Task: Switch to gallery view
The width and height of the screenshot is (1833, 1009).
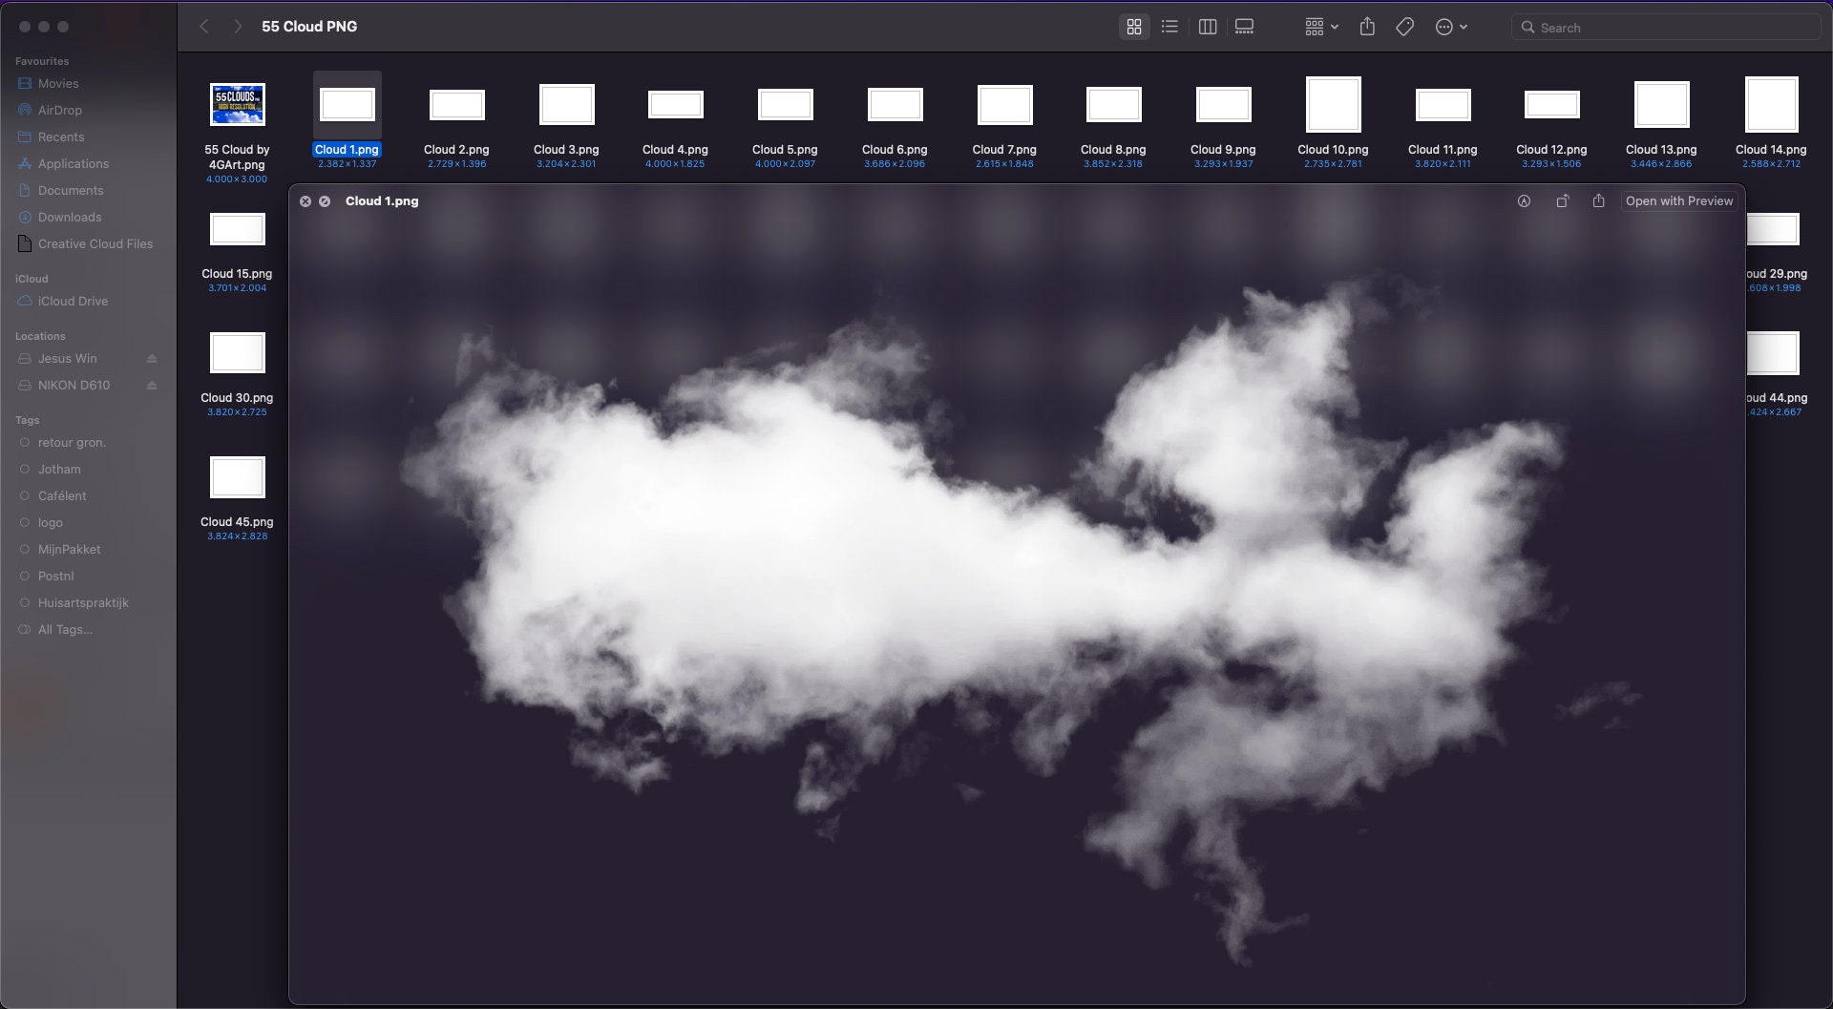Action: [x=1243, y=26]
